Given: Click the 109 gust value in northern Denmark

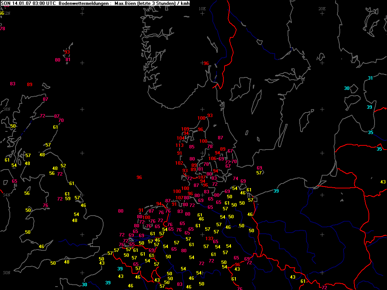Looking at the screenshot, I should coord(185,129).
